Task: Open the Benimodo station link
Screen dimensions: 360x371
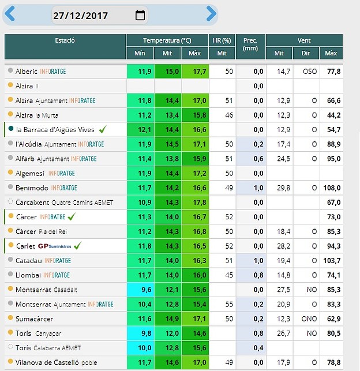Action: pos(32,188)
